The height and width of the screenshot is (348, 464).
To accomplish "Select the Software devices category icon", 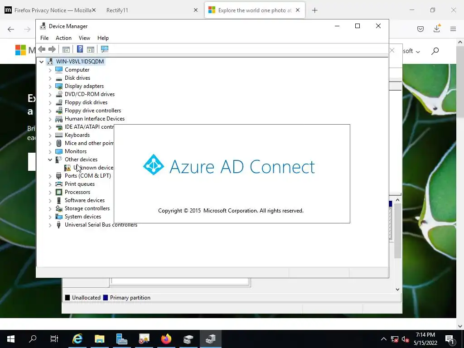I will pos(59,200).
